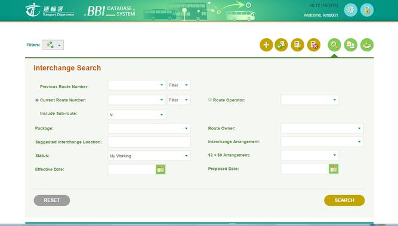Expand the Route Operator dropdown
Image resolution: width=398 pixels, height=226 pixels.
[310, 100]
